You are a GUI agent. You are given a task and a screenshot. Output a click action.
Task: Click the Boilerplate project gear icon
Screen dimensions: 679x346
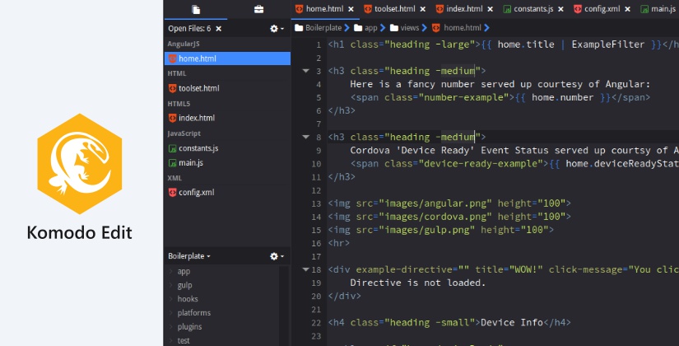tap(274, 256)
